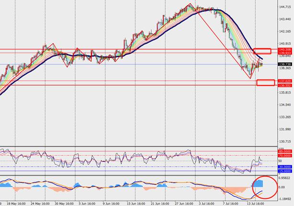Click the 30.0000 blue level label

[x=285, y=166]
